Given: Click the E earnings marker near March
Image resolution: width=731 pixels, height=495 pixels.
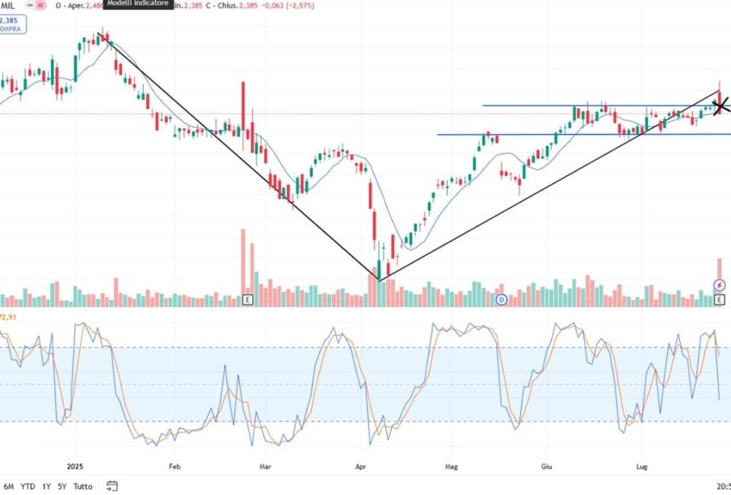Looking at the screenshot, I should [x=247, y=300].
